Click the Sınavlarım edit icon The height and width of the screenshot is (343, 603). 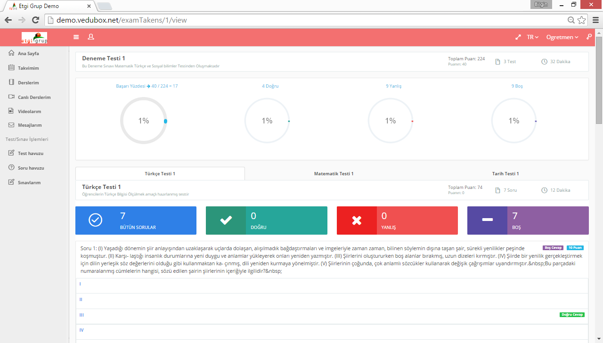[11, 182]
